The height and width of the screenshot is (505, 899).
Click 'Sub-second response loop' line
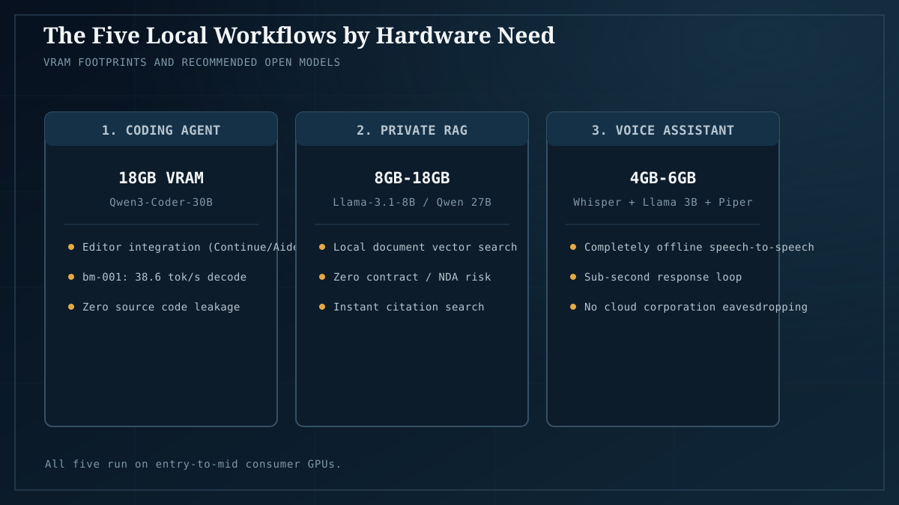coord(663,277)
